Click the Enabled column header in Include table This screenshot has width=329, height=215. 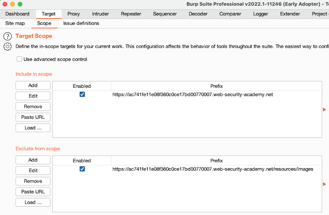coord(82,86)
